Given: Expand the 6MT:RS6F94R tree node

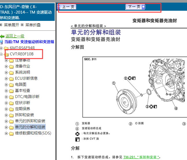Looking at the screenshot, I should (1, 48).
